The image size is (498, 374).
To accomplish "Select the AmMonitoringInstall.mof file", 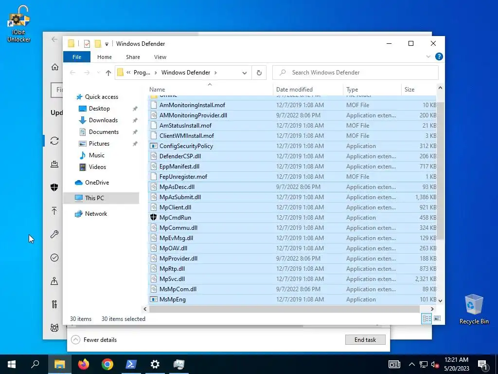I will coord(292,105).
